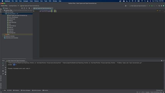Place cursor in print(type(2.)) code line
This screenshot has width=165, height=93.
(x=48, y=11)
